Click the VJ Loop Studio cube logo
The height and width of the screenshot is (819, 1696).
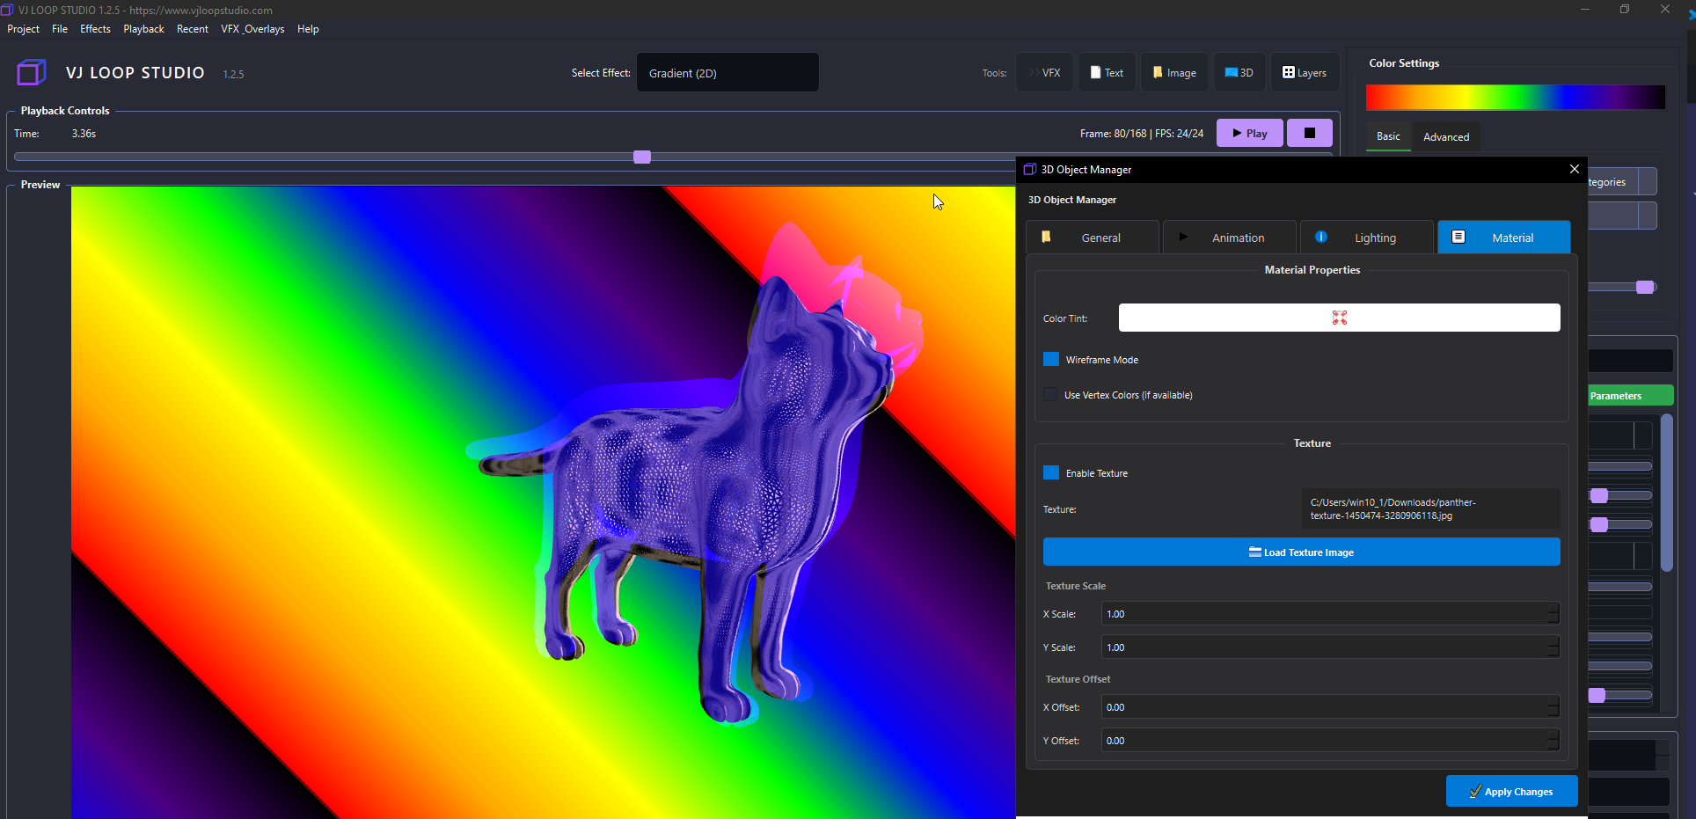point(32,72)
